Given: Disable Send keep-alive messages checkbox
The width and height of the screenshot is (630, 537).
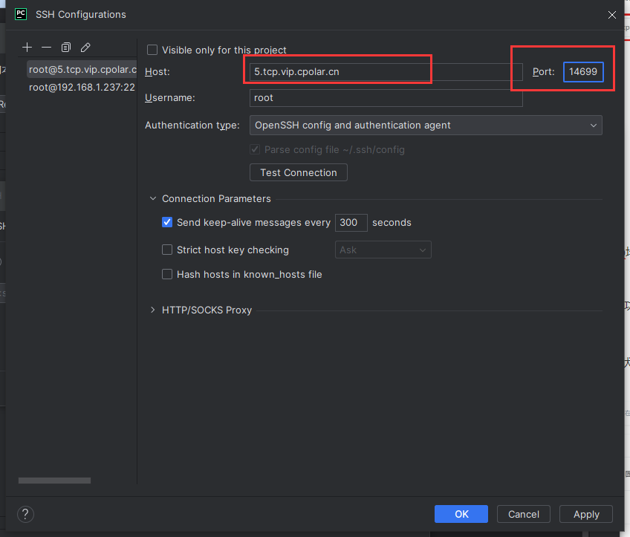Looking at the screenshot, I should [167, 222].
